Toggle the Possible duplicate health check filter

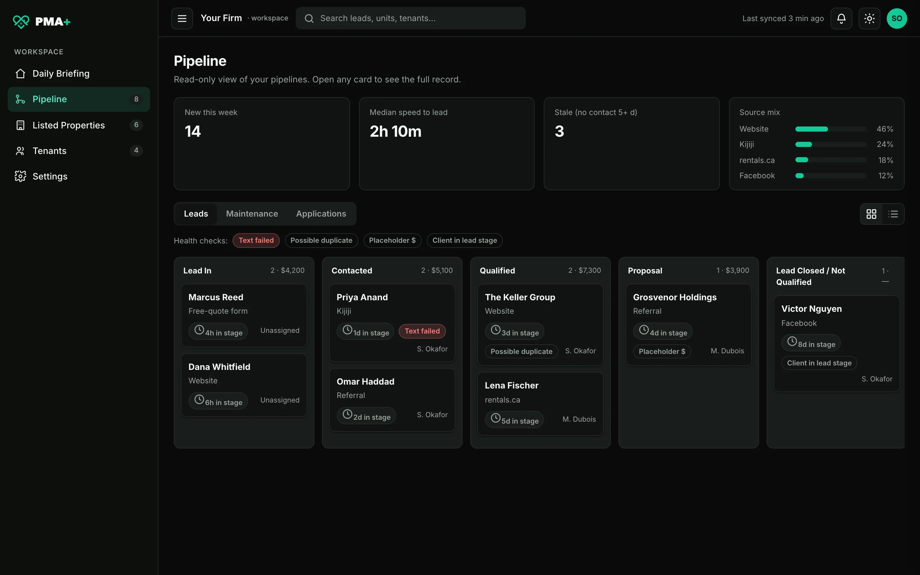(x=321, y=240)
